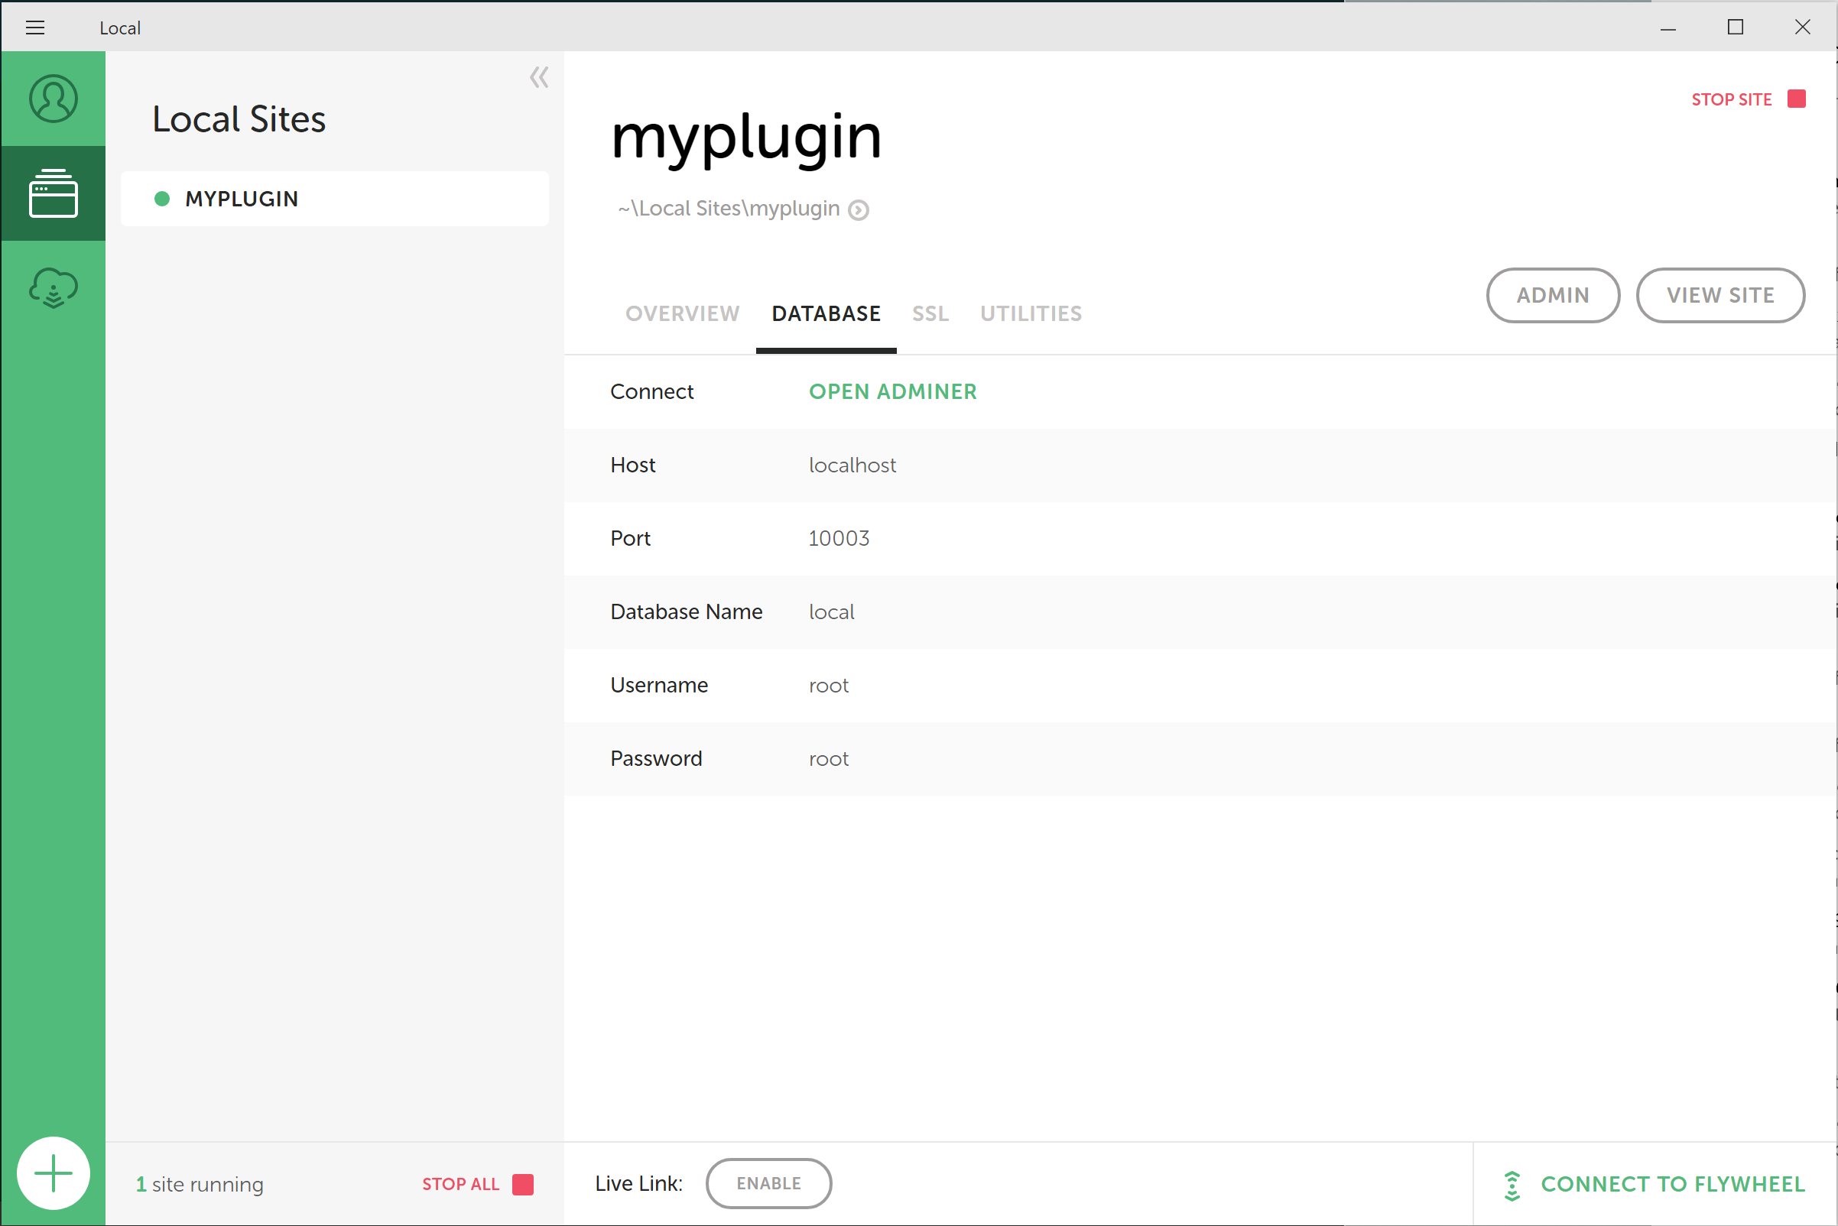
Task: Click the site path ~\Local Sites\myplugin
Action: 728,209
